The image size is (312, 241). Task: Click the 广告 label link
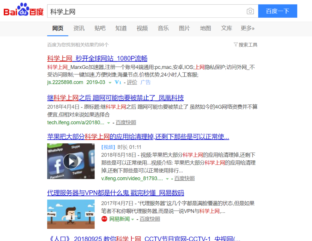tap(145, 82)
